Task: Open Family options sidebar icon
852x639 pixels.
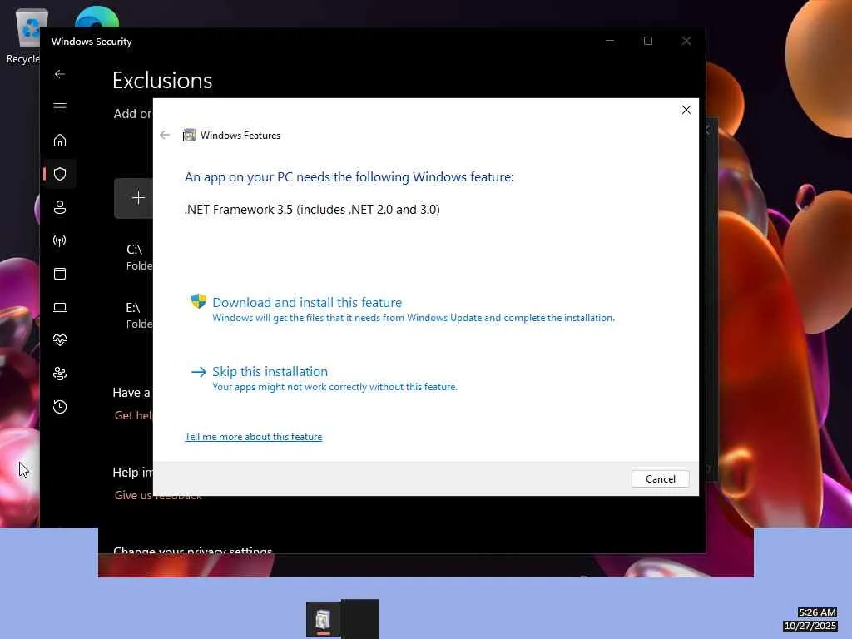Action: 60,374
